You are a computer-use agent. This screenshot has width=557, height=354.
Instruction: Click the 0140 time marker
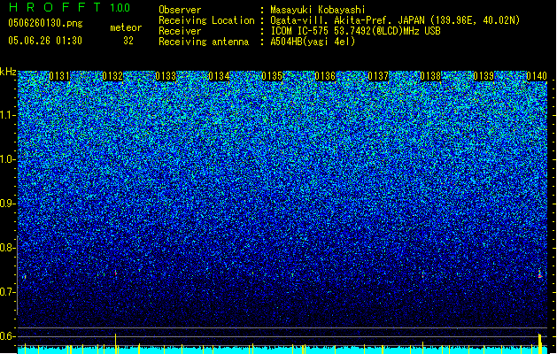(537, 76)
